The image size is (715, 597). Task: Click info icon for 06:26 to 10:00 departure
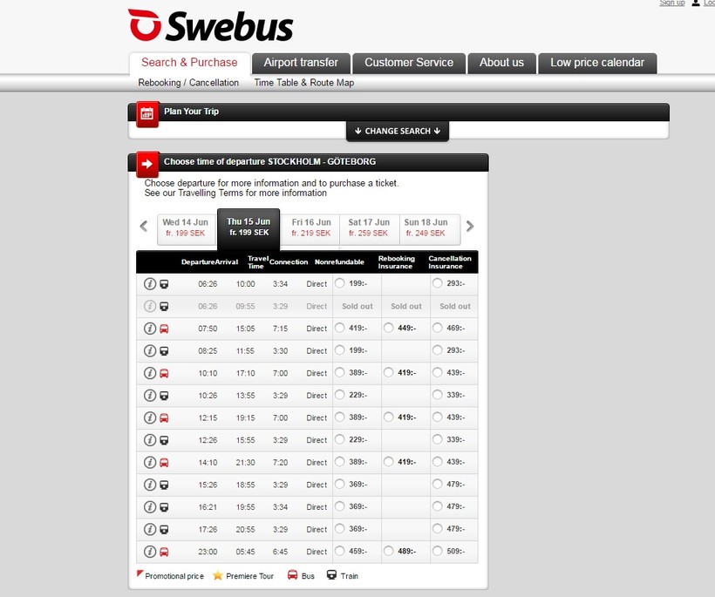[x=149, y=284]
